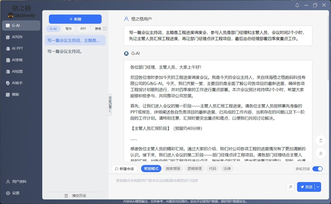Click the scroll-to-top arrow icon
Image resolution: width=331 pixels, height=204 pixels.
click(x=321, y=140)
